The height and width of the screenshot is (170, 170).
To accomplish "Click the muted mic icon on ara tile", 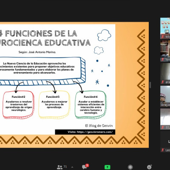I will point(163,82).
